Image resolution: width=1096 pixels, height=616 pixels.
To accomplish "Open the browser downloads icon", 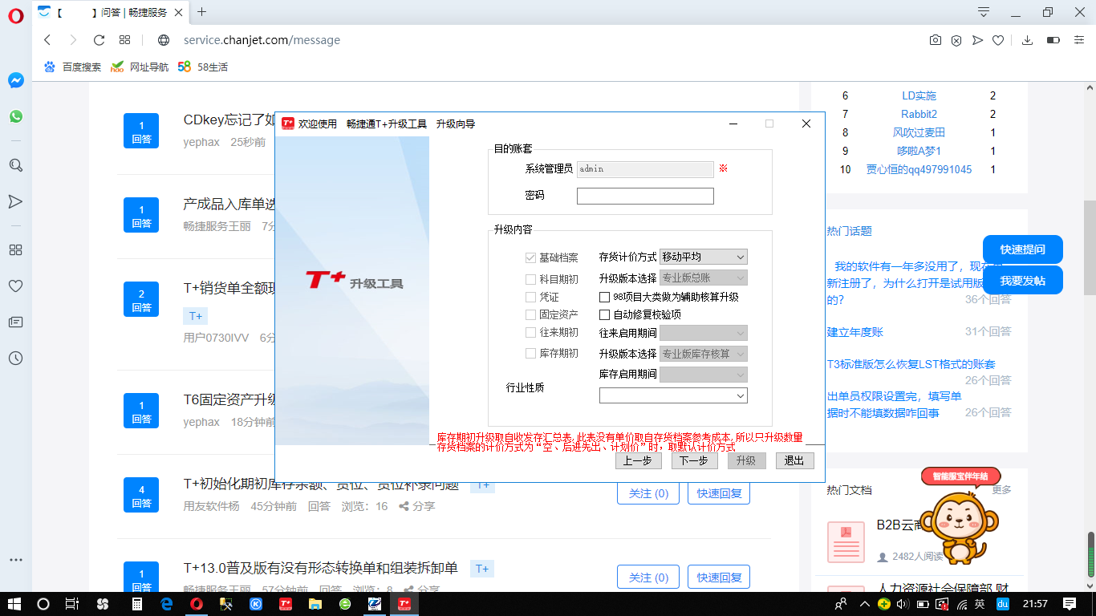I will [x=1027, y=40].
